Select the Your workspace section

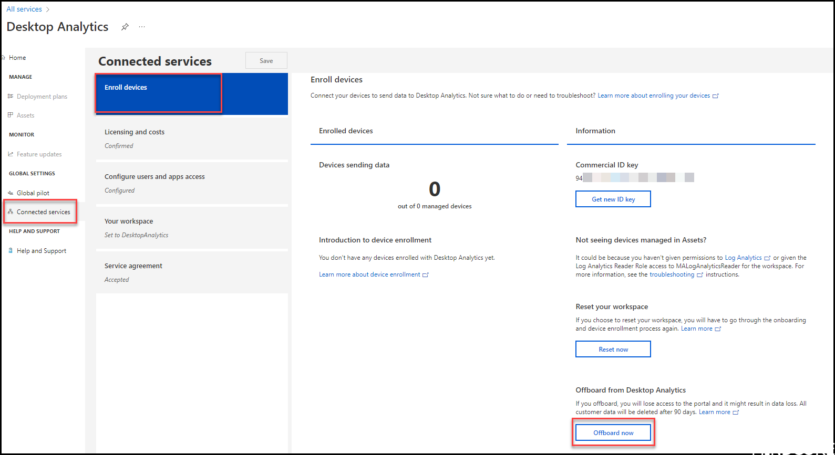(192, 228)
